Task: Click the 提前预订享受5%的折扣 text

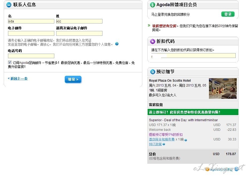Action: point(166,135)
